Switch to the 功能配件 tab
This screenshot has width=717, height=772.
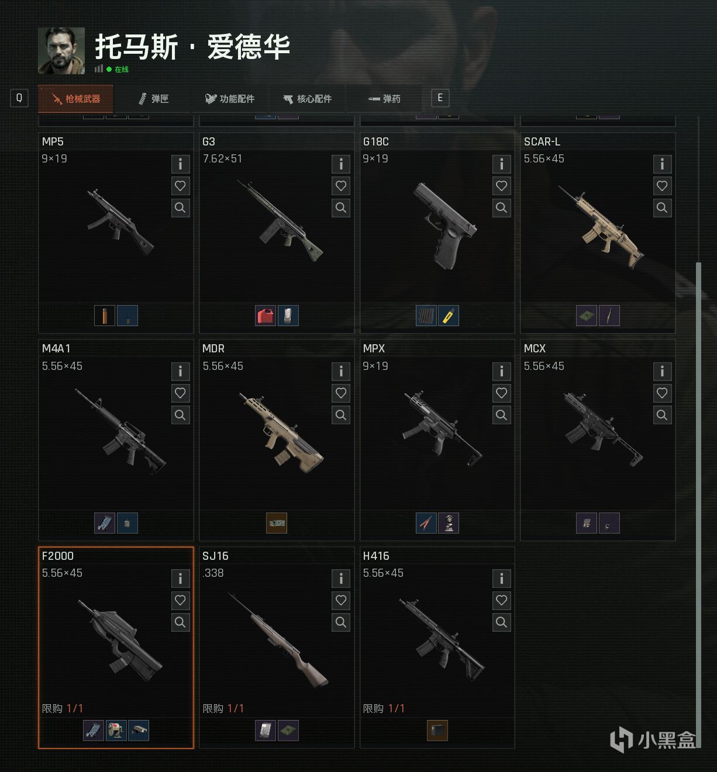tap(230, 99)
